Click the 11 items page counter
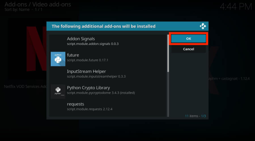 (195, 116)
